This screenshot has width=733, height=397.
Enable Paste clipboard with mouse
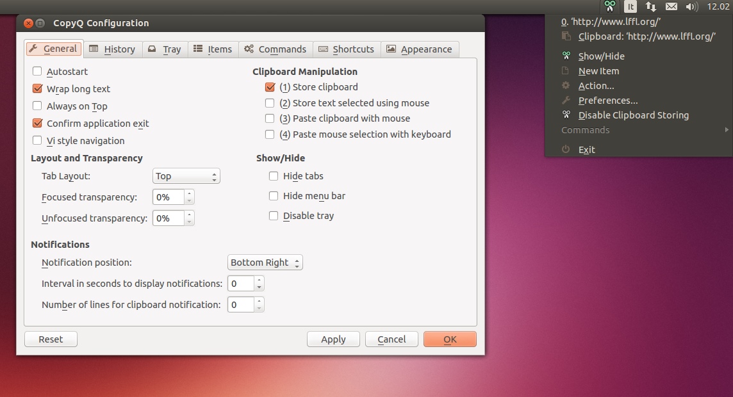click(270, 118)
